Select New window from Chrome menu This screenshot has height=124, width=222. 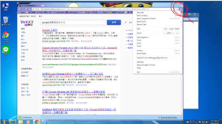click(157, 15)
